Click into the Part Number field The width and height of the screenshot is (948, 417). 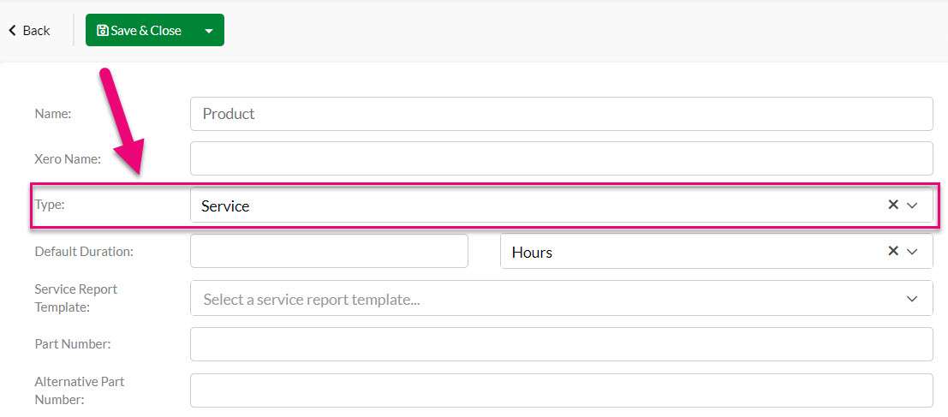(562, 344)
